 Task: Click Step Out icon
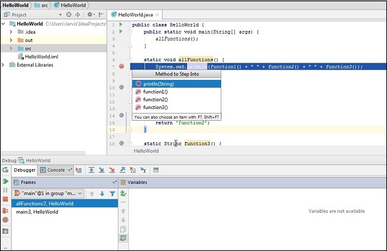[123, 170]
